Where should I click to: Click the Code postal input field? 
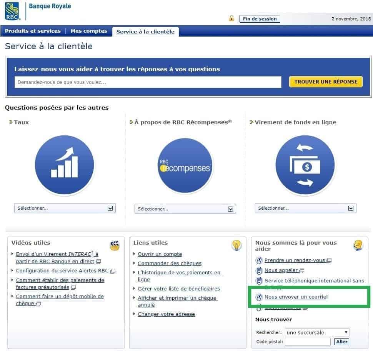click(x=308, y=342)
